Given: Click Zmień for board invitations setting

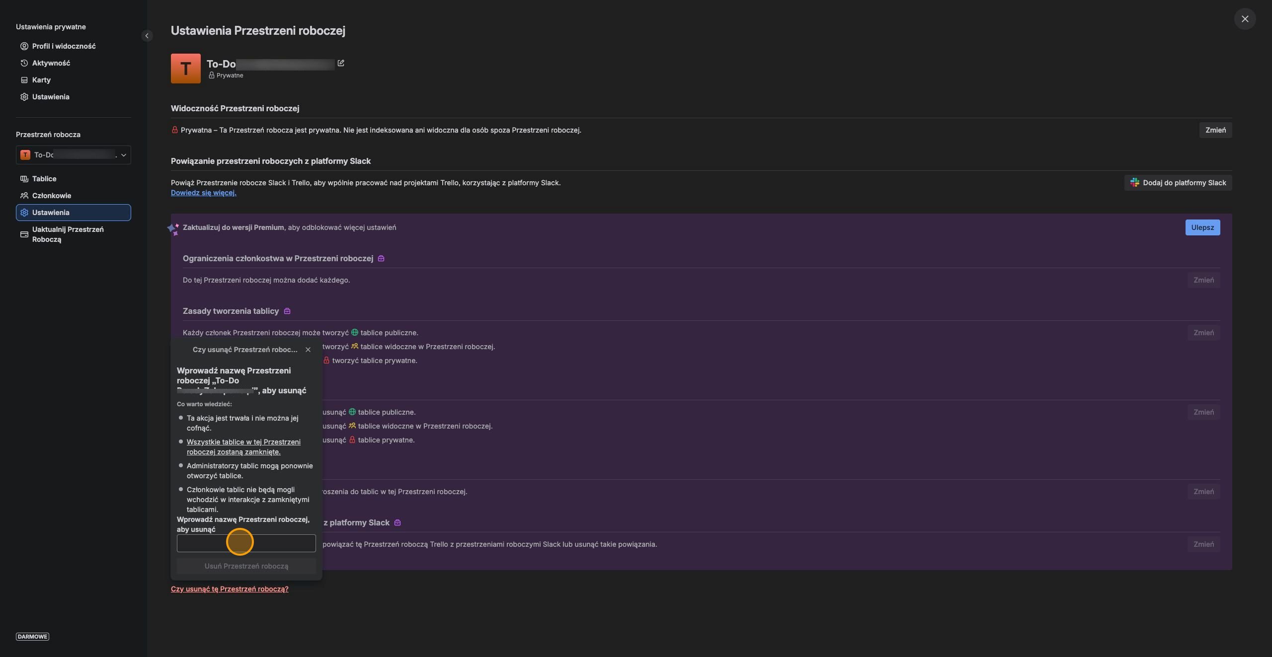Looking at the screenshot, I should coord(1203,492).
